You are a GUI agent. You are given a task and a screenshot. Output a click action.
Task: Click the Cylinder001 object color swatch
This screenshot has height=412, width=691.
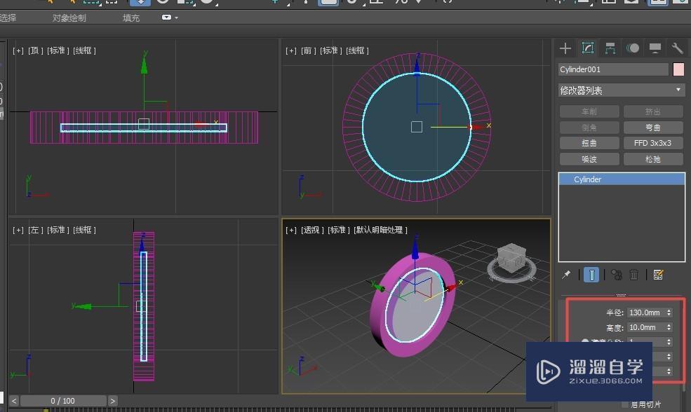[678, 69]
